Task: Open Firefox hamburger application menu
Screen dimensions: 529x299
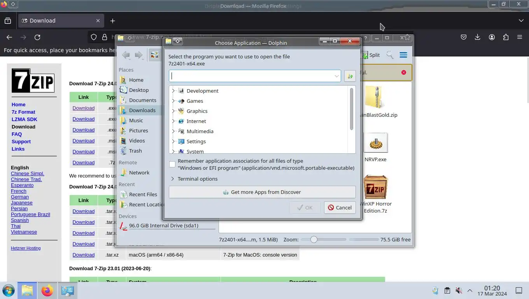Action: (520, 37)
